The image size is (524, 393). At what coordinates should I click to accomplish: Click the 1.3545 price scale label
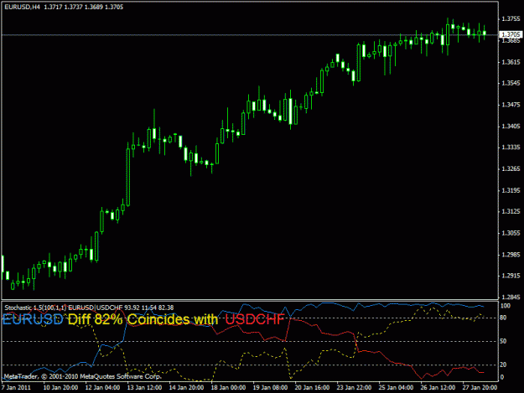[511, 83]
